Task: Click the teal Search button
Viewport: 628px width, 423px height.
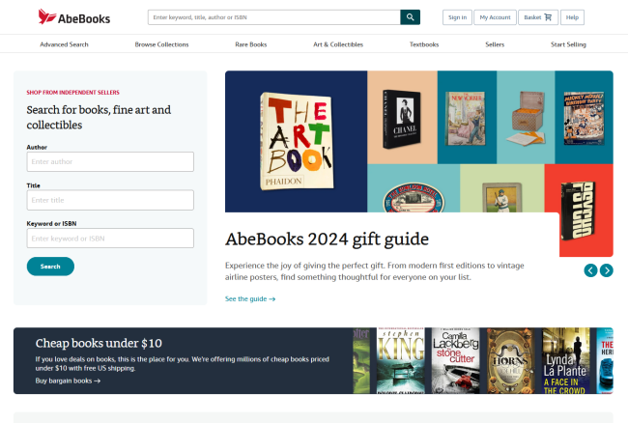Action: 50,267
